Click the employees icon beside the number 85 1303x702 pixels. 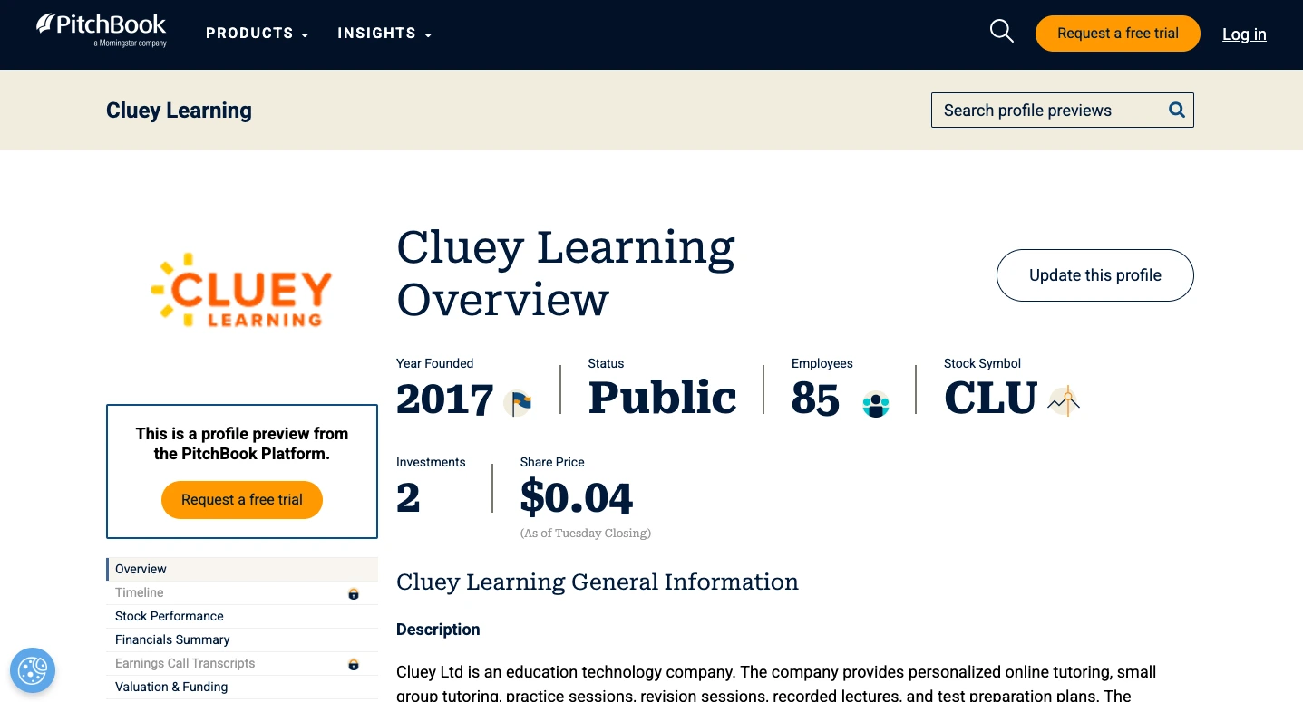tap(874, 404)
